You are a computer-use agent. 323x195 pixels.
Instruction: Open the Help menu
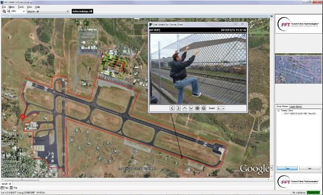tap(37, 7)
